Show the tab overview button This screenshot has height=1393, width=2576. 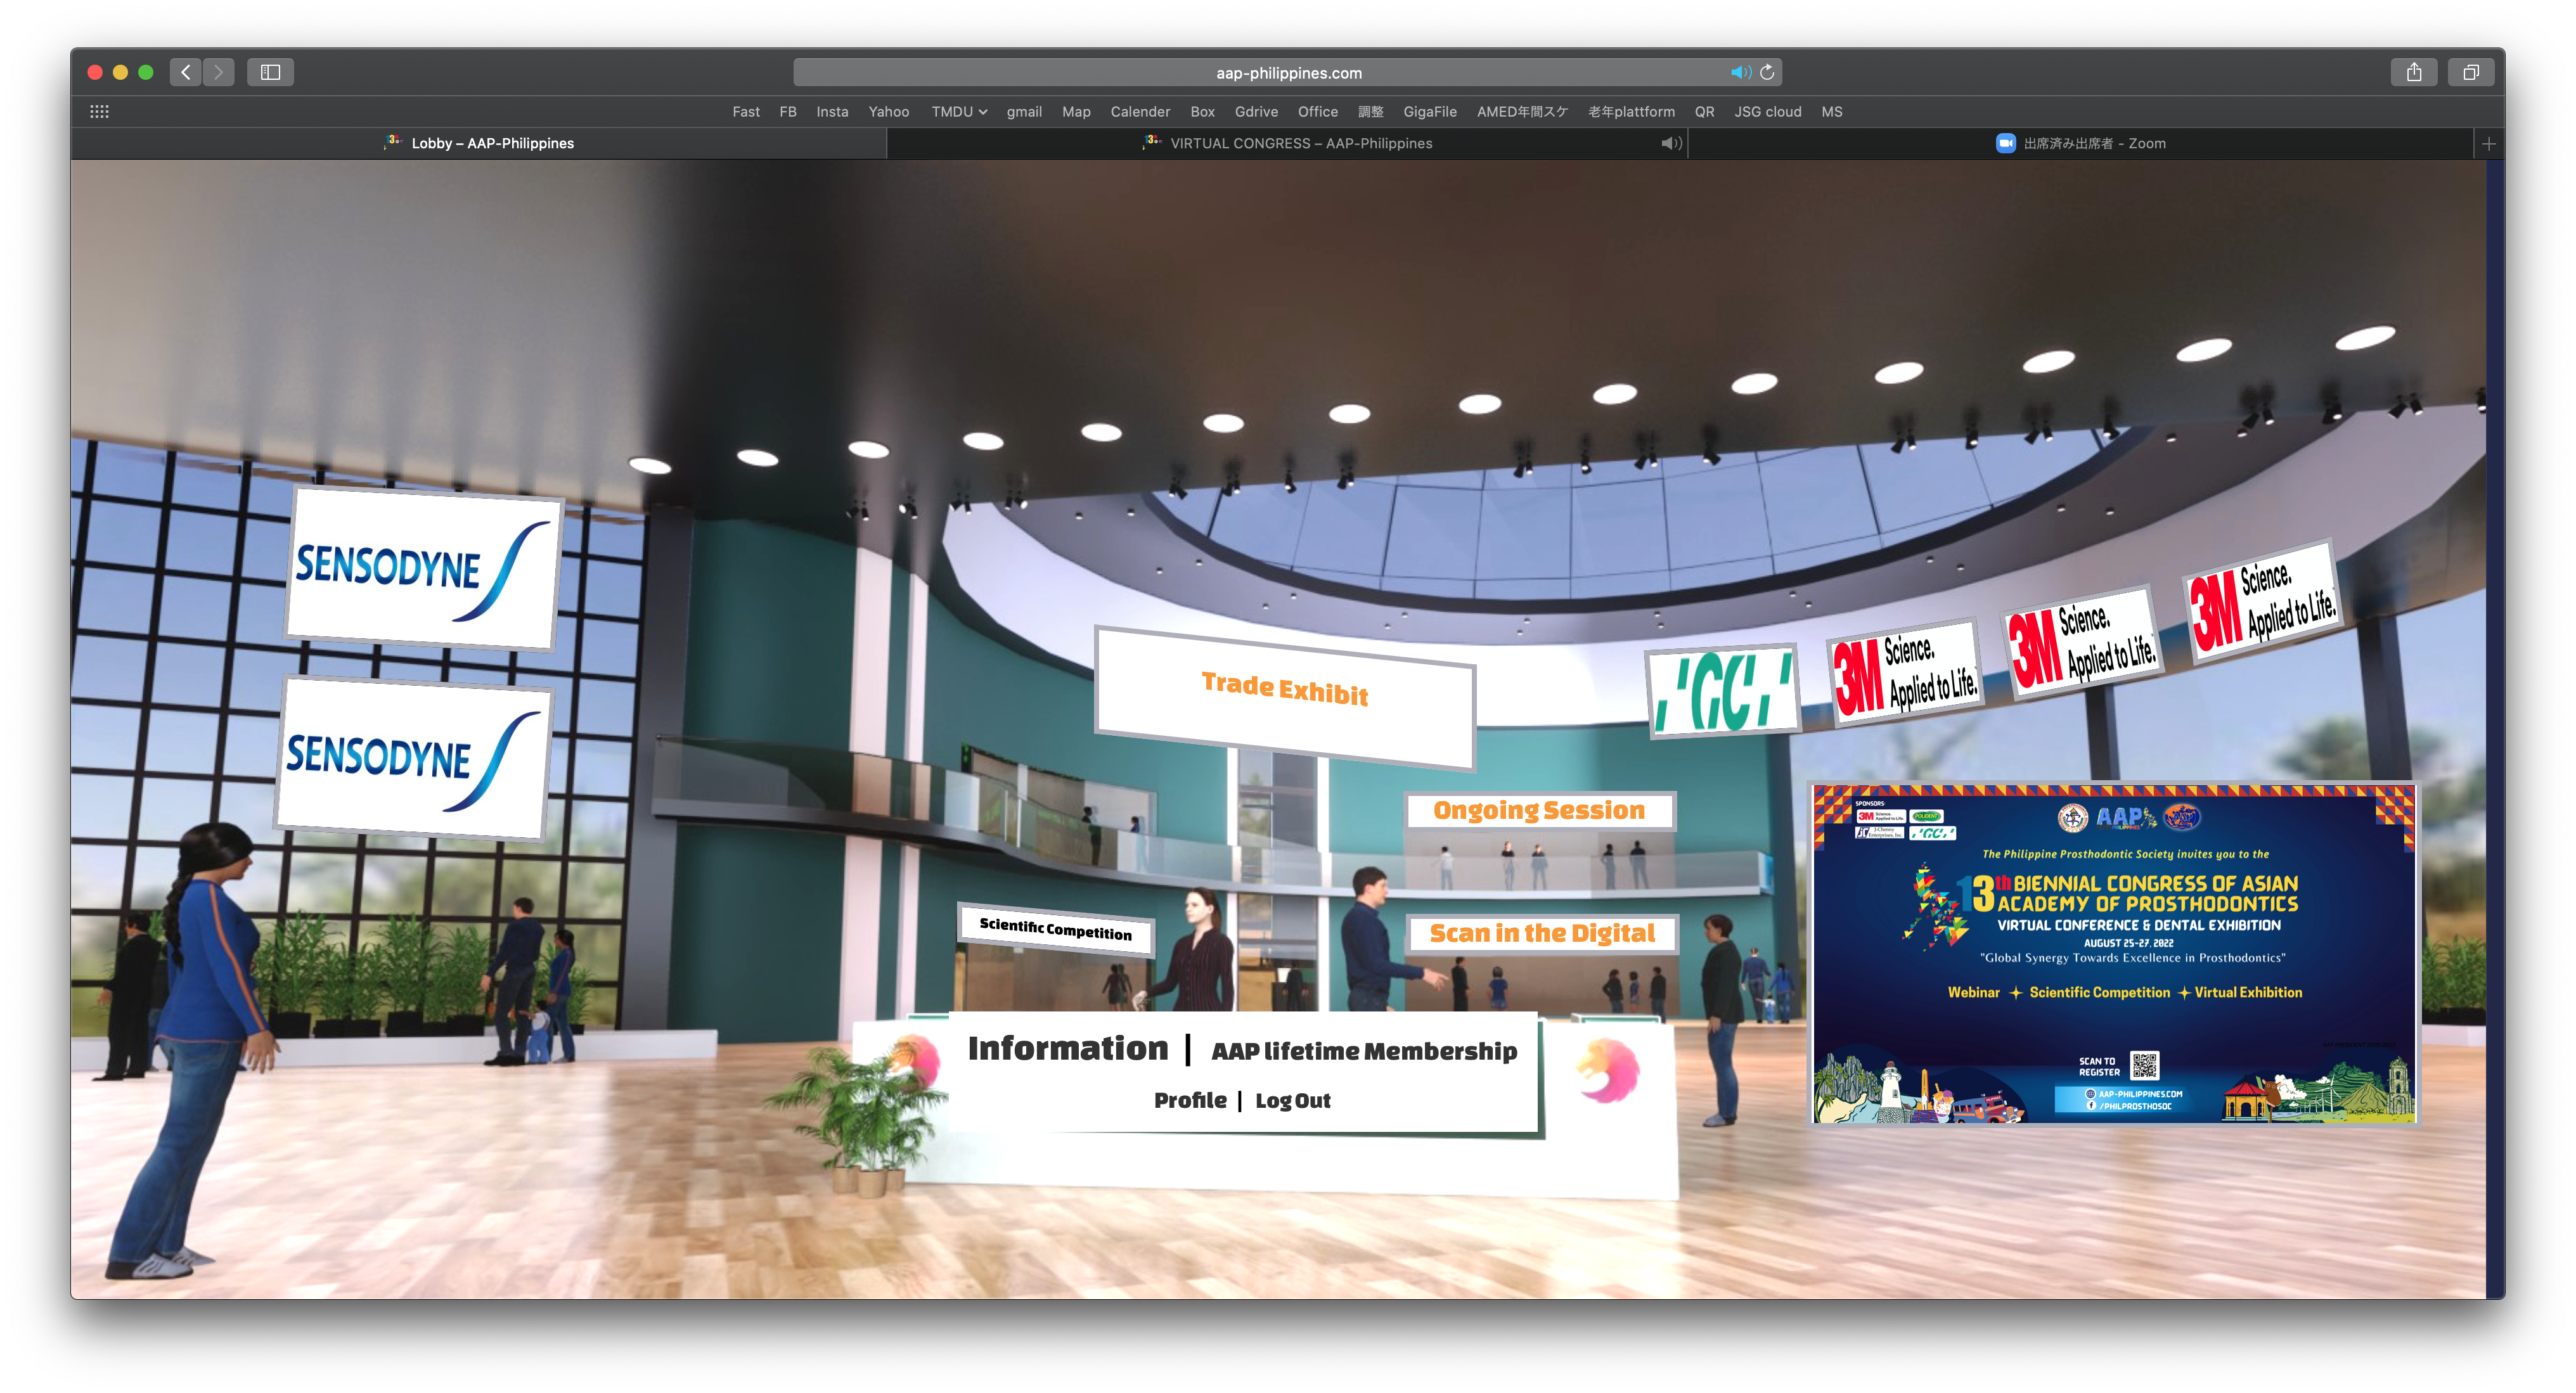(x=2470, y=72)
